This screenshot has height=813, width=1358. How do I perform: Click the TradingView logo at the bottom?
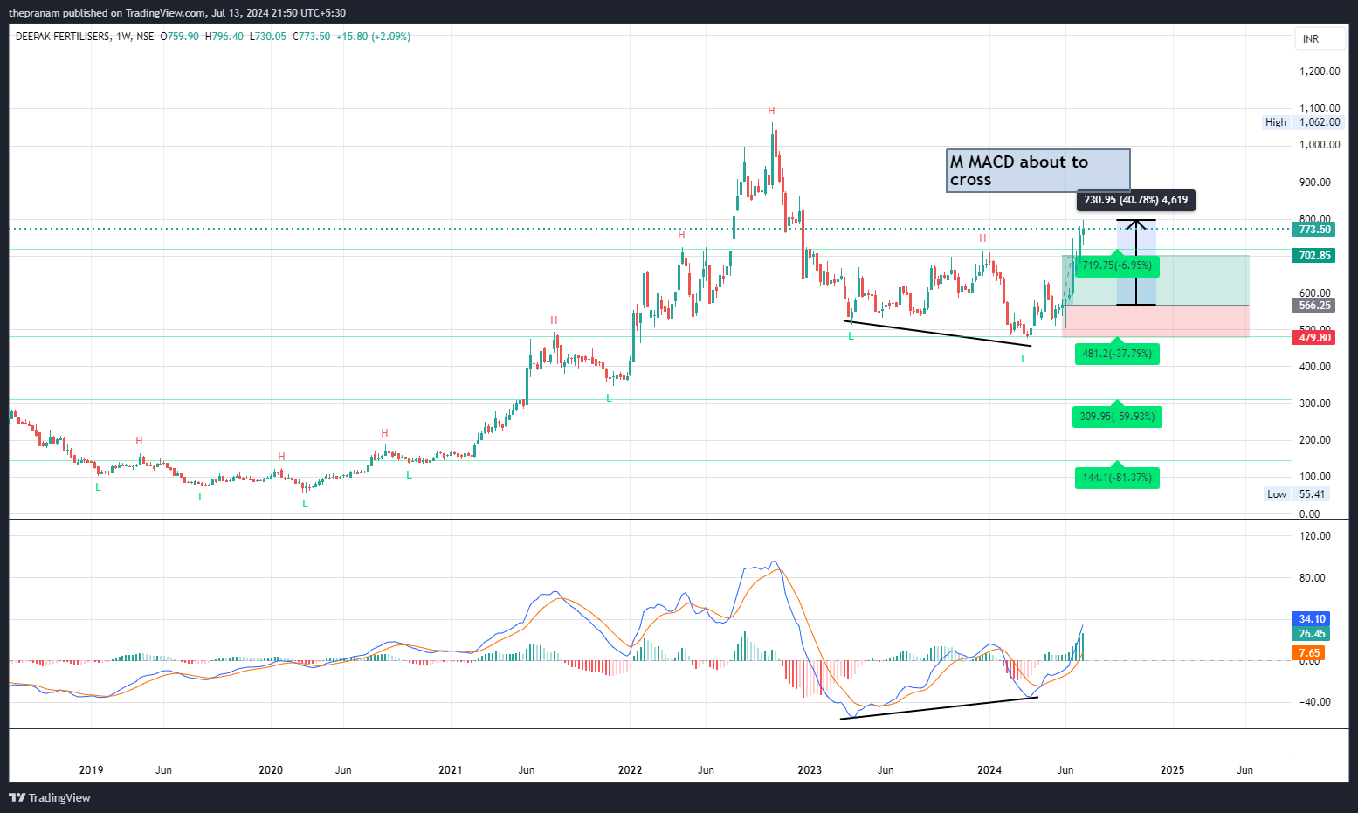pyautogui.click(x=50, y=797)
